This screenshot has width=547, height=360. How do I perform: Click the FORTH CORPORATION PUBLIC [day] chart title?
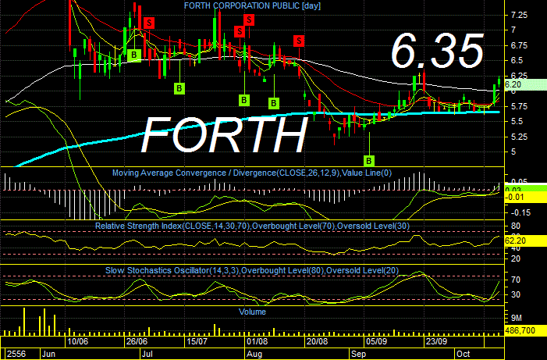[x=252, y=5]
